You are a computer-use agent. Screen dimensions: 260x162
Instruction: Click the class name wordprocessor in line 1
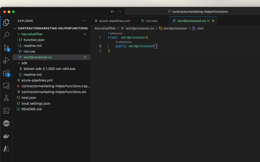point(133,38)
